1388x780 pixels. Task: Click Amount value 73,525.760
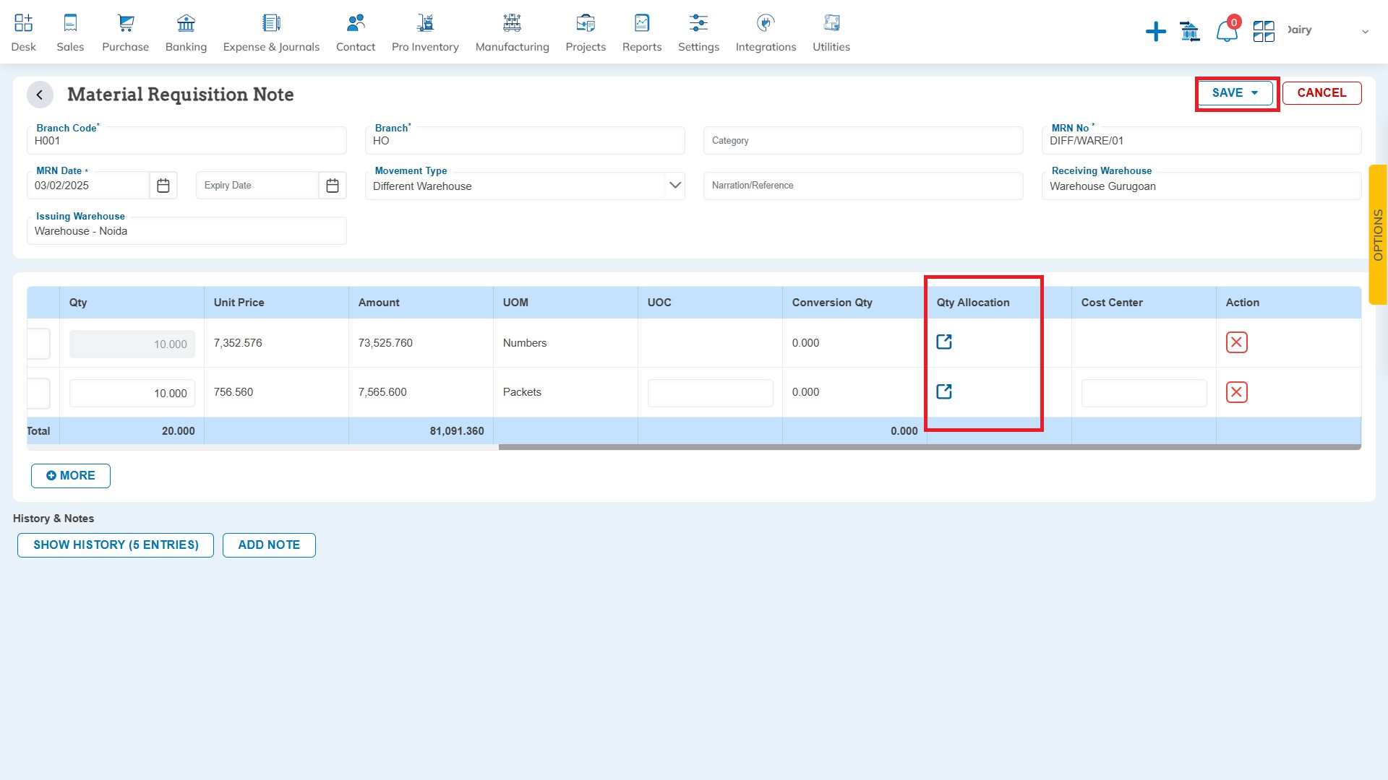(x=385, y=343)
